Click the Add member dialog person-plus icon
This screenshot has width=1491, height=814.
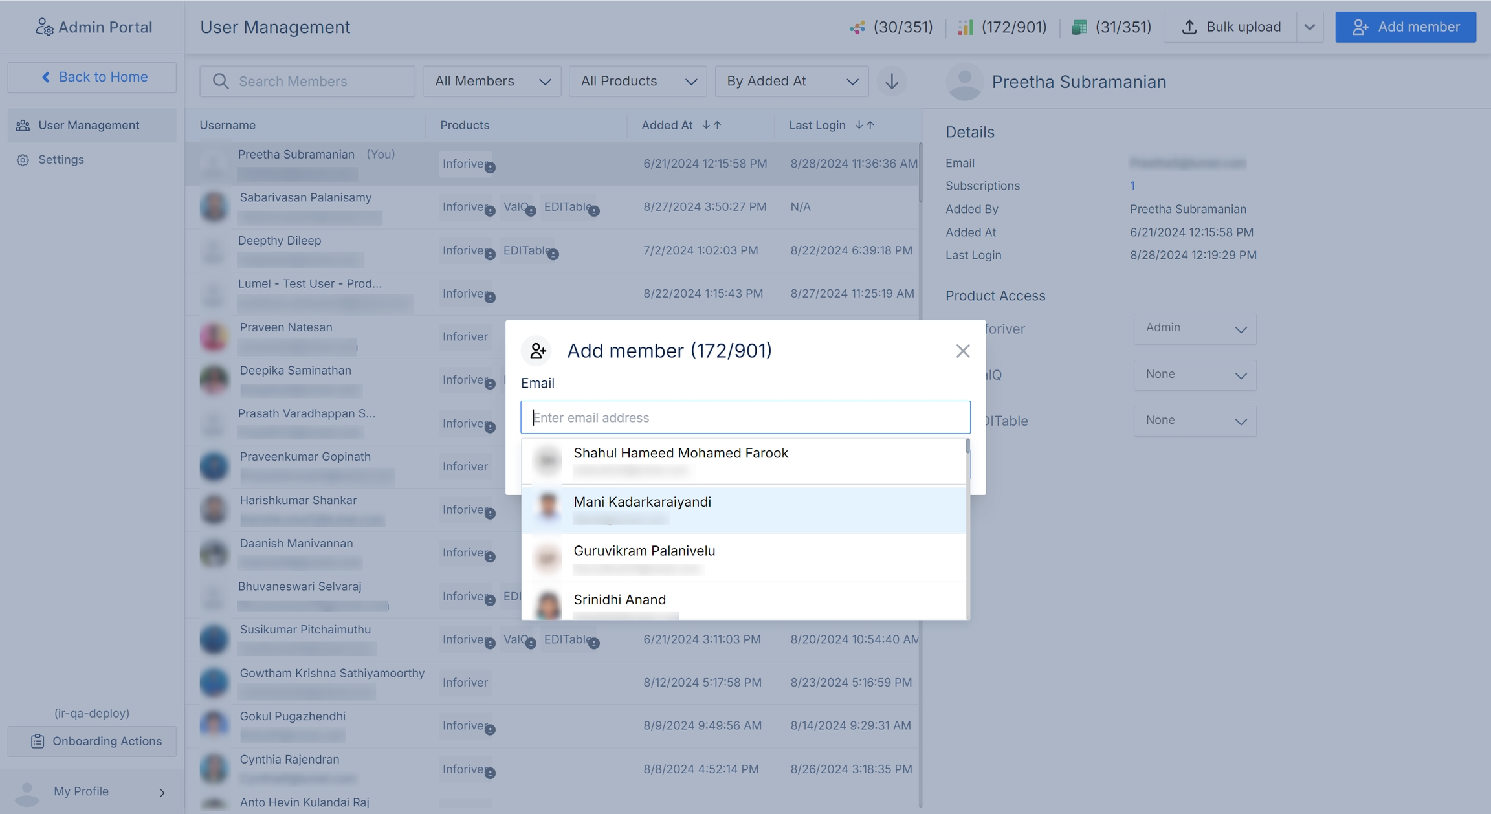[x=537, y=351]
